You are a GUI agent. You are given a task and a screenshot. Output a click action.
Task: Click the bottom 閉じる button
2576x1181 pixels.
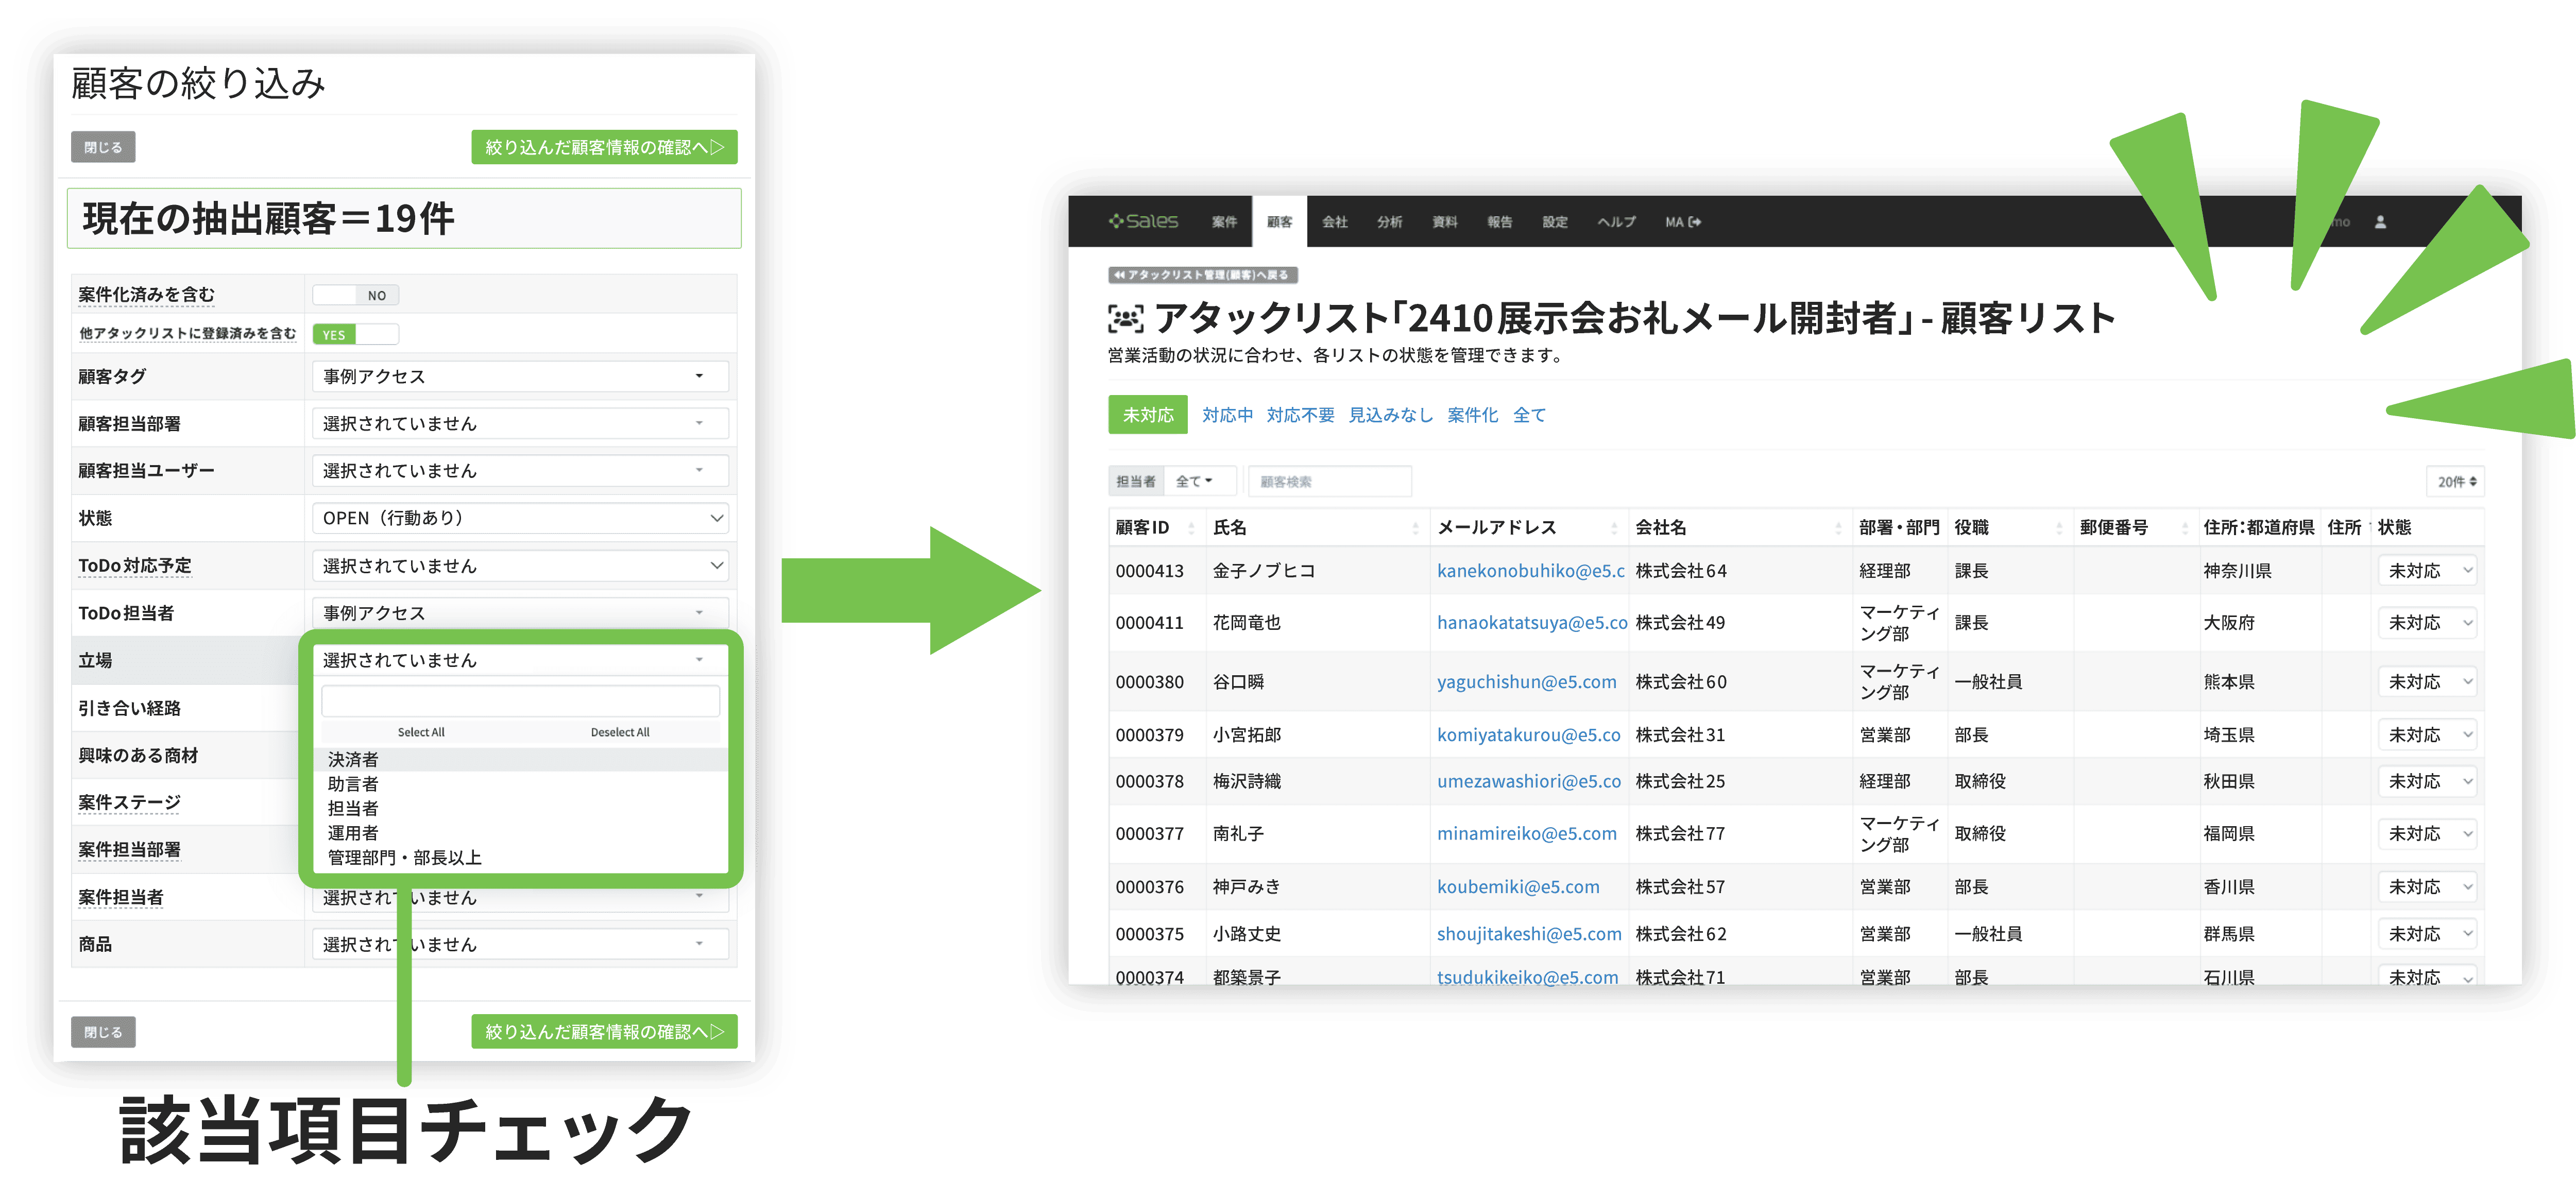tap(103, 1031)
